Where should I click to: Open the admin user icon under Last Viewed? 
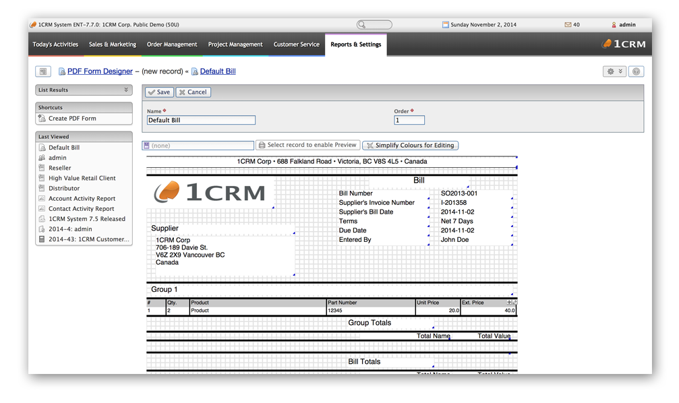(42, 157)
